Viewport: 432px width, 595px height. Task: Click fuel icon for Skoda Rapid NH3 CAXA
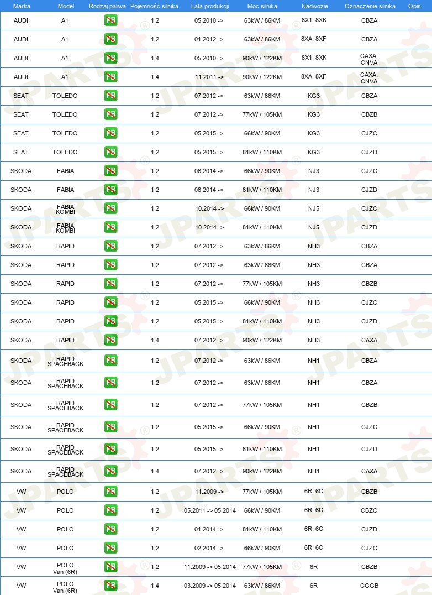click(110, 340)
